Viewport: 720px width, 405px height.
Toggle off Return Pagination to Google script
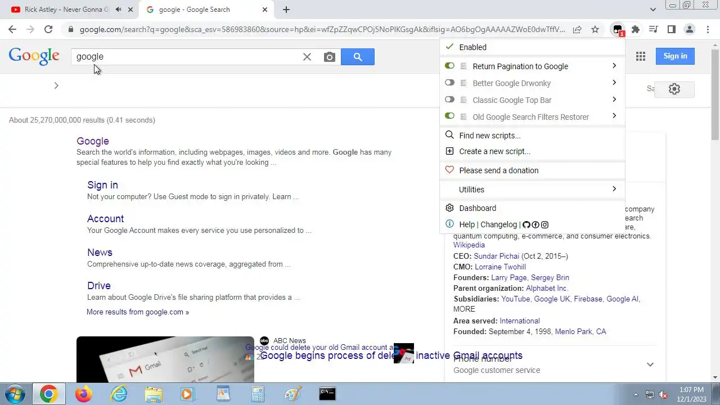449,66
